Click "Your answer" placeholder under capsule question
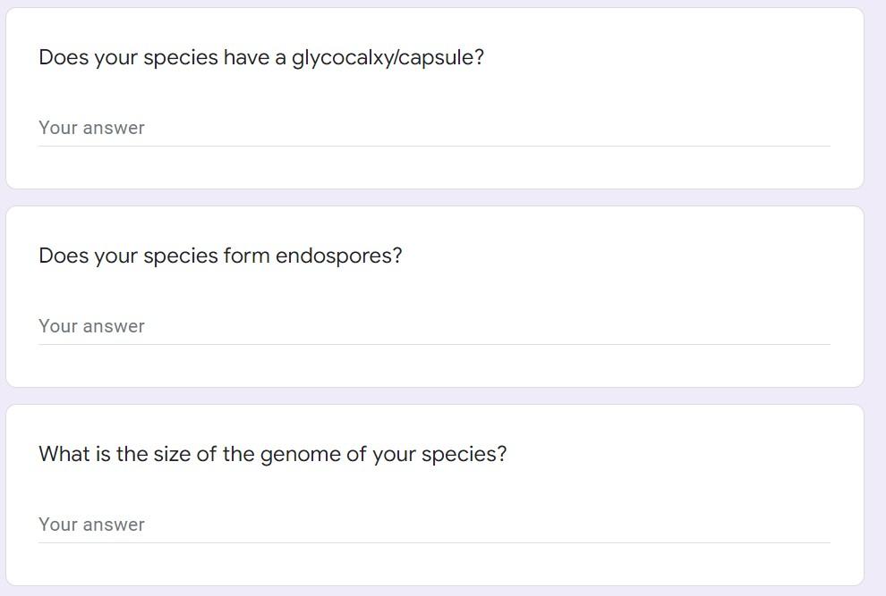Screen dimensions: 886x596 (91, 129)
